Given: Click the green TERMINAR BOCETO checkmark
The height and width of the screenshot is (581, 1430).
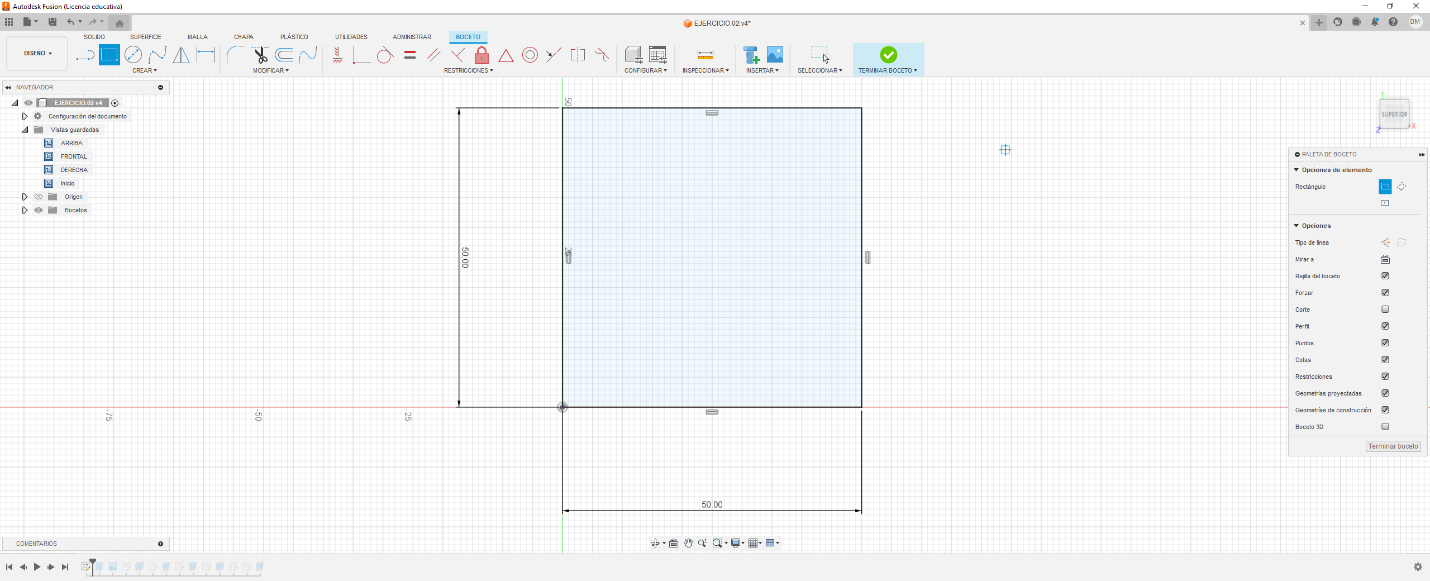Looking at the screenshot, I should click(x=889, y=55).
